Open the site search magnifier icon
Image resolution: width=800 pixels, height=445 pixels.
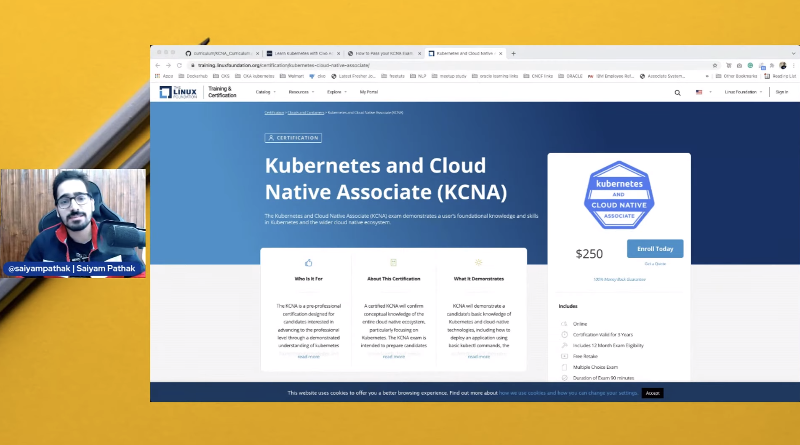point(677,93)
